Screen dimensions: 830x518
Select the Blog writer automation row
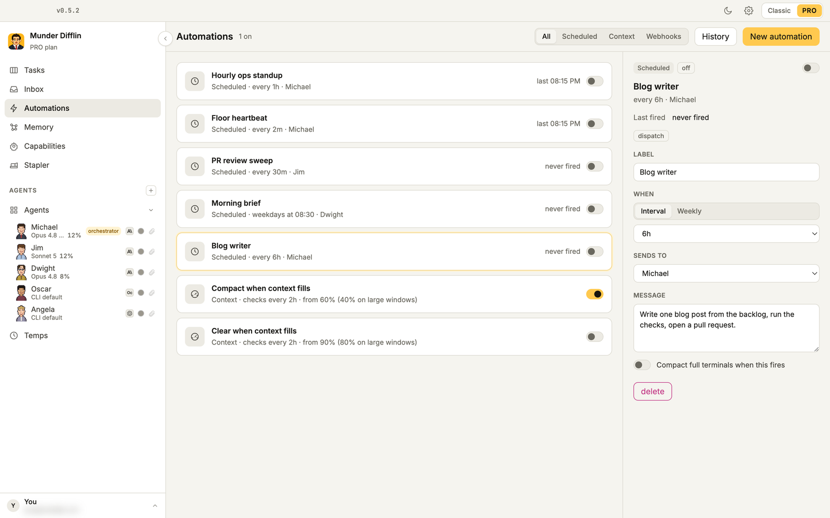[x=394, y=252]
